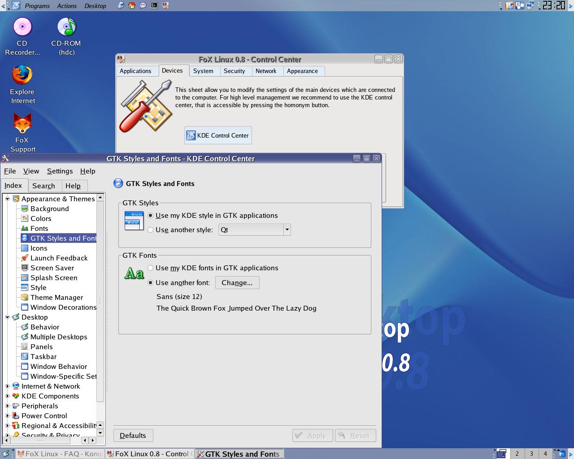
Task: Click the Reset button
Action: tap(355, 436)
